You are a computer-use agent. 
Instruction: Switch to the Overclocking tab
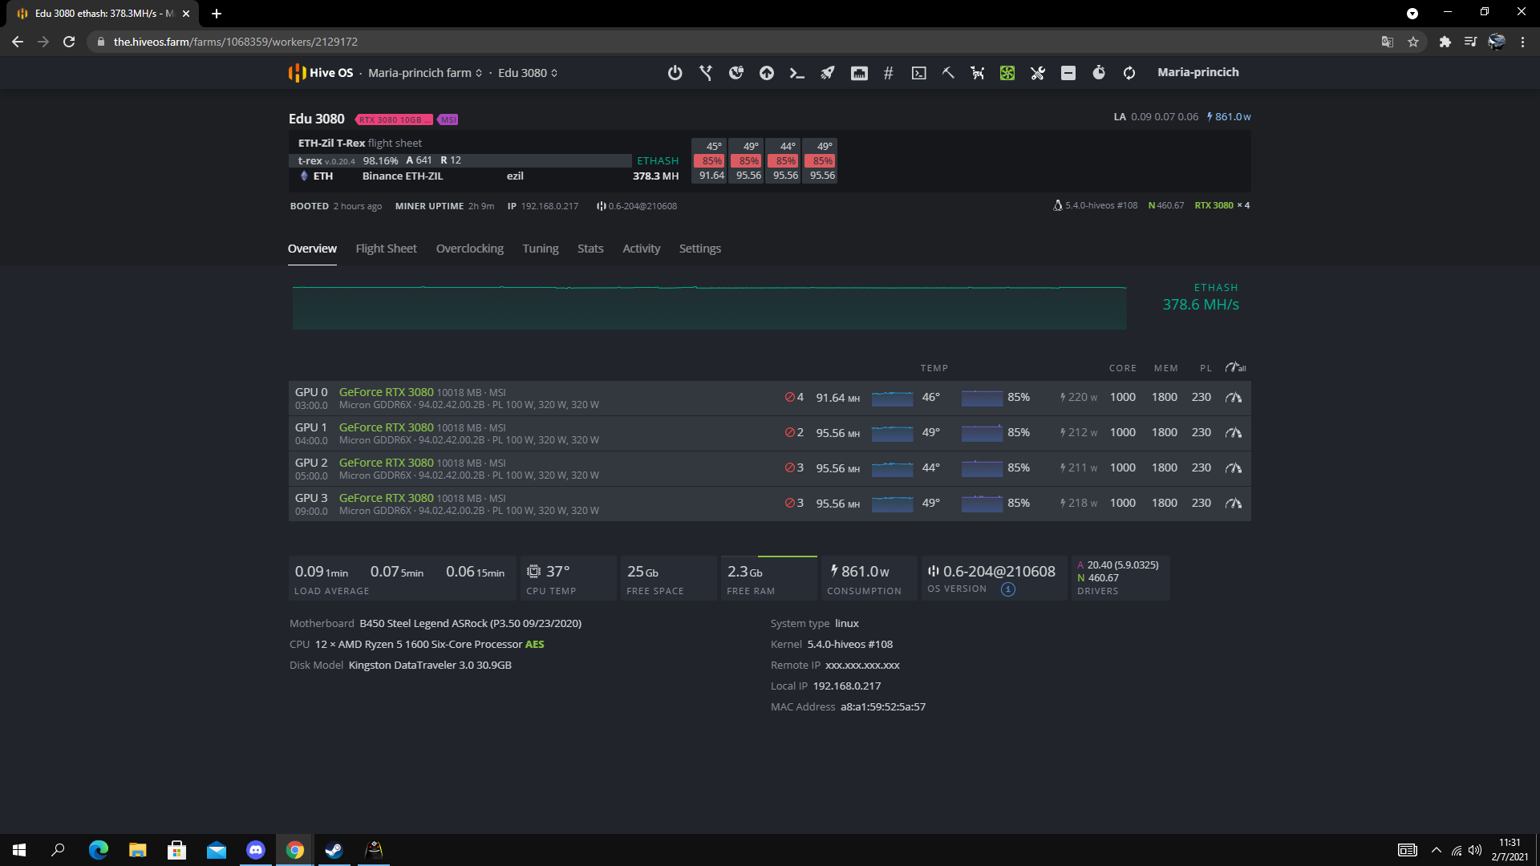pos(469,249)
